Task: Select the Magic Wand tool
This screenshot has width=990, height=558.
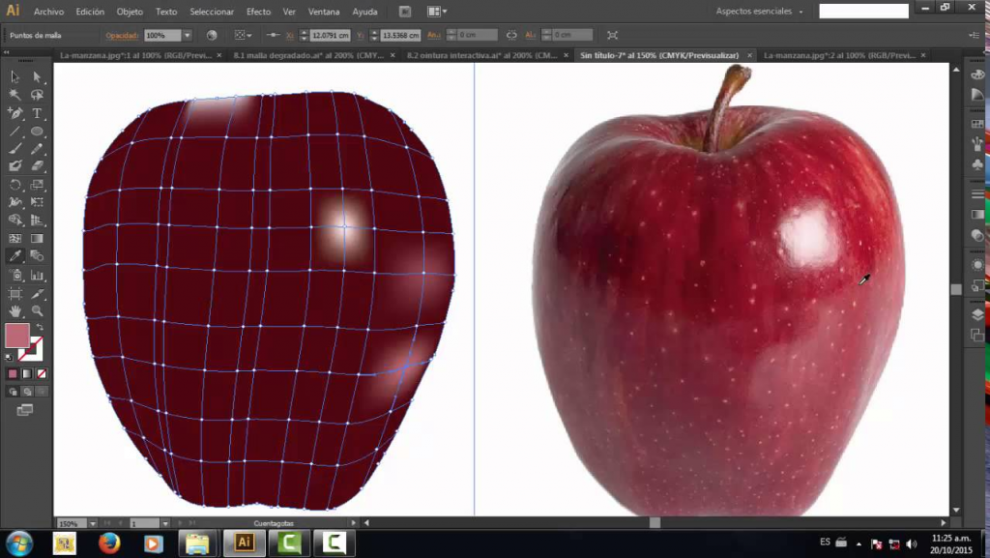Action: click(15, 95)
